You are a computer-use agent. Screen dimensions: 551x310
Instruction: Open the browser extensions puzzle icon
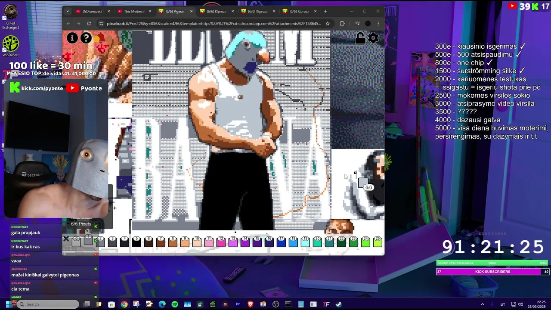pos(342,23)
